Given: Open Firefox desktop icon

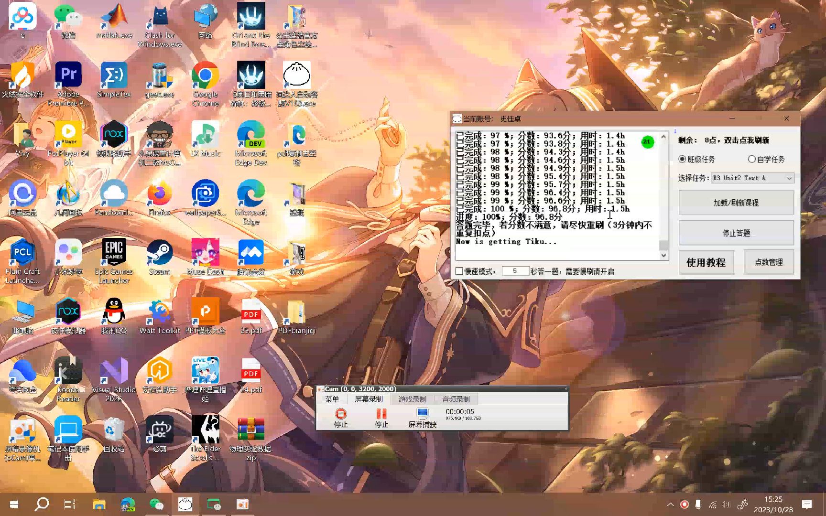Looking at the screenshot, I should [160, 198].
